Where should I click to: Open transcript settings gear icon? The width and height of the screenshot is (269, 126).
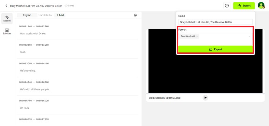pyautogui.click(x=135, y=15)
